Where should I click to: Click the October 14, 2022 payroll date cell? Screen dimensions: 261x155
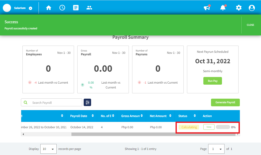82,127
